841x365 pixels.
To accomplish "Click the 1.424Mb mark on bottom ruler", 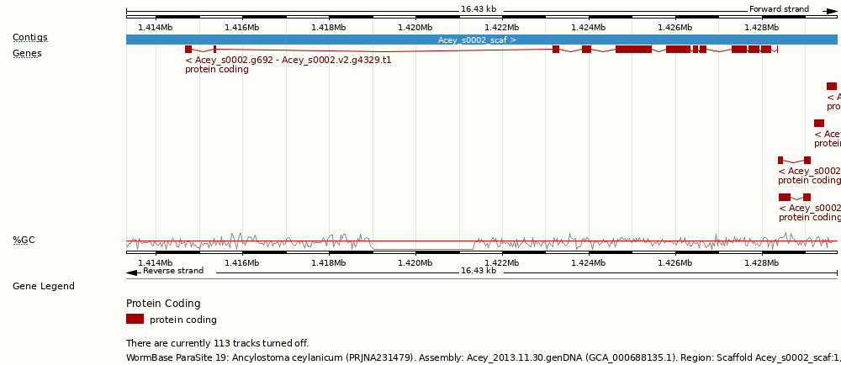I will 588,263.
